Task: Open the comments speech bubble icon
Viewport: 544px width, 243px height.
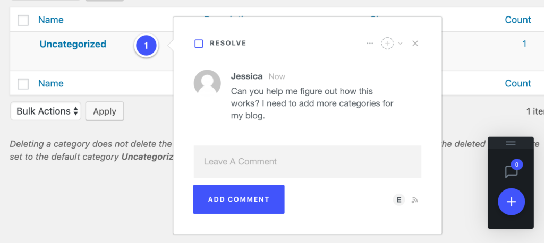Action: 511,171
